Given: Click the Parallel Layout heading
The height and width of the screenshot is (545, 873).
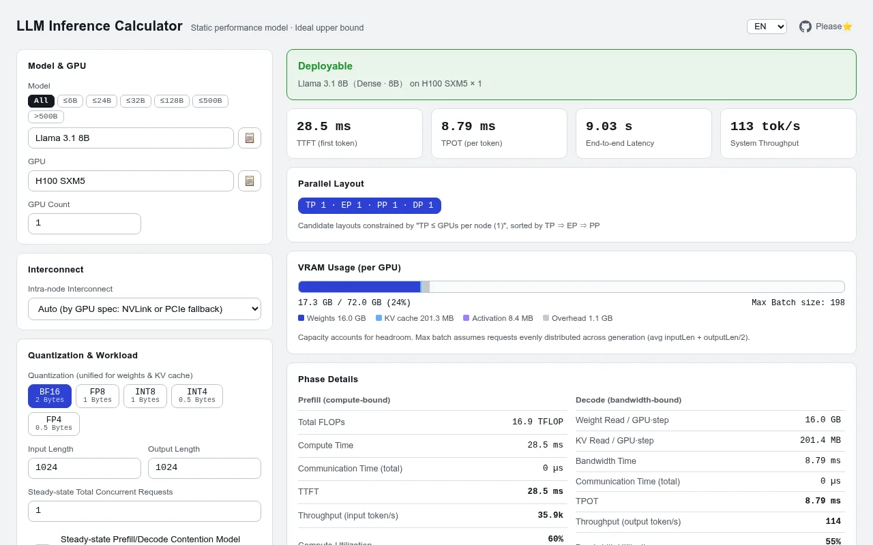Looking at the screenshot, I should [331, 184].
